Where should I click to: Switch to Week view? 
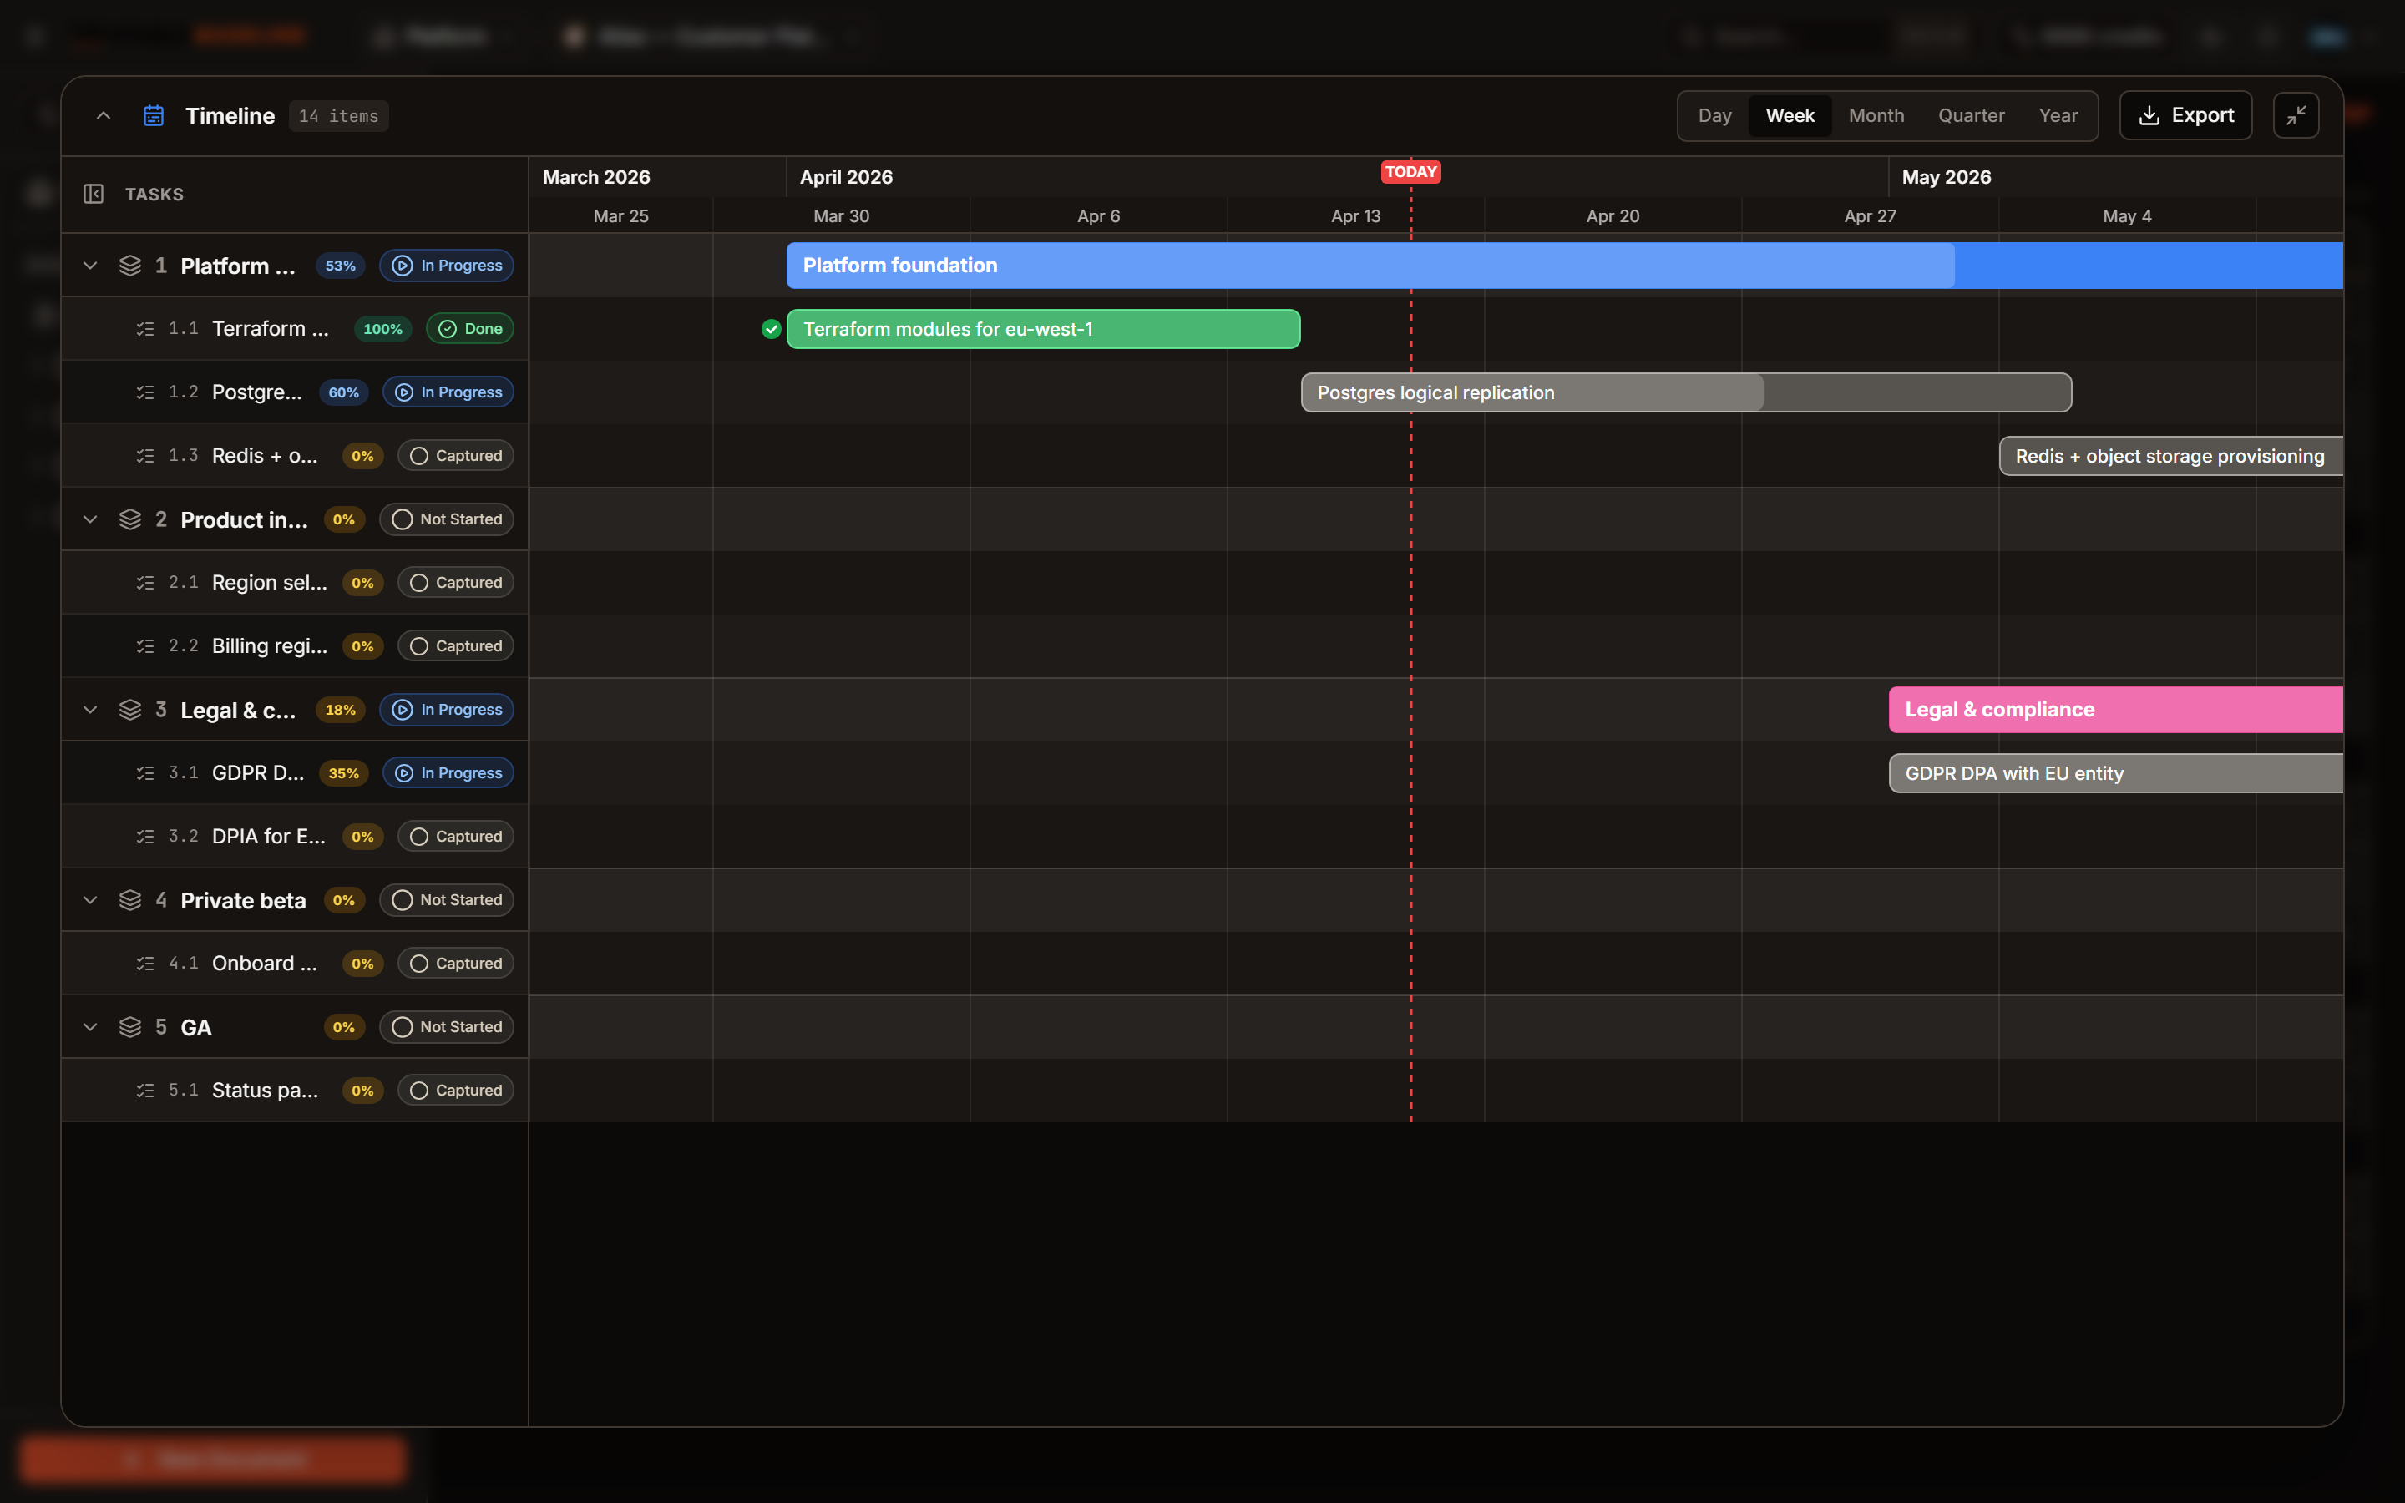(x=1790, y=115)
